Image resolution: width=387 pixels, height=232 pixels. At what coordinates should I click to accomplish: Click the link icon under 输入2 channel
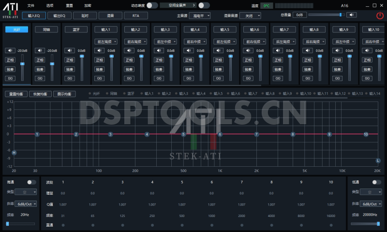[x=129, y=78]
